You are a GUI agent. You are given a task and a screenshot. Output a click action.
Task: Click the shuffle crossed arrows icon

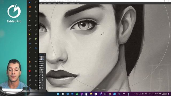coord(30,80)
